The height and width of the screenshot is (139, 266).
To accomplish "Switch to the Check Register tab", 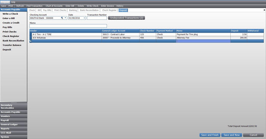I will point(109,10).
